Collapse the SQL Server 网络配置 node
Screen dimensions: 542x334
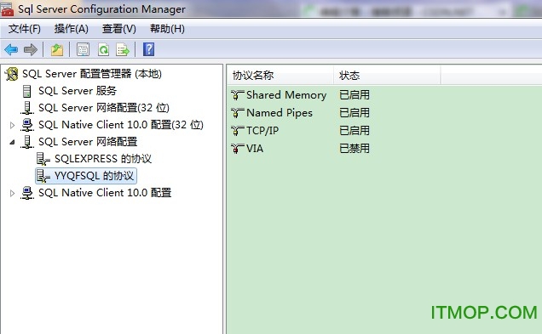[x=12, y=142]
